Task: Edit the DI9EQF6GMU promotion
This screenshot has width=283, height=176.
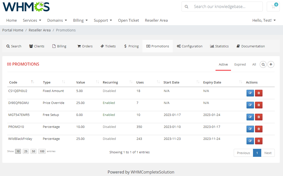Action: (x=250, y=105)
